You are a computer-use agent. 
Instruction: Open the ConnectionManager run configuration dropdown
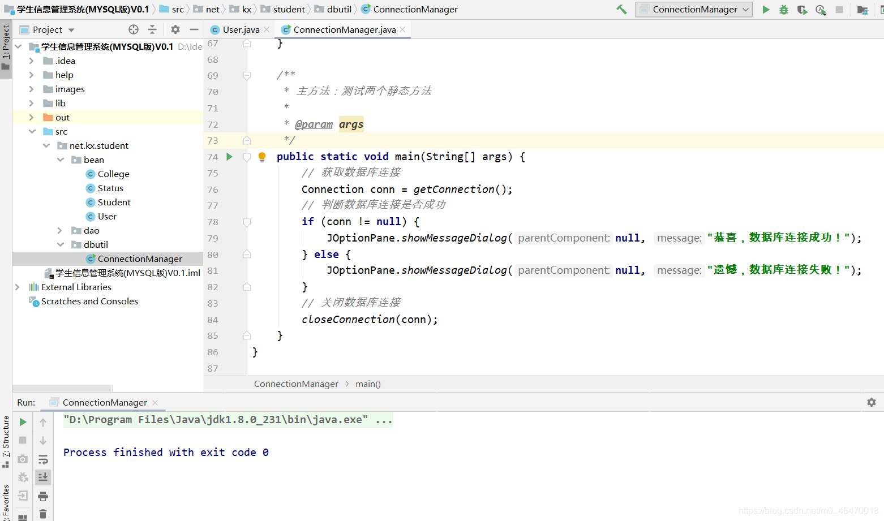coord(694,10)
